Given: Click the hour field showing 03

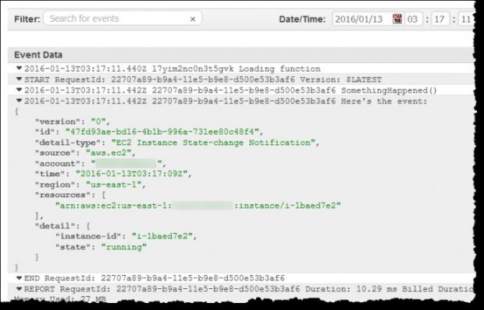Looking at the screenshot, I should coord(413,19).
